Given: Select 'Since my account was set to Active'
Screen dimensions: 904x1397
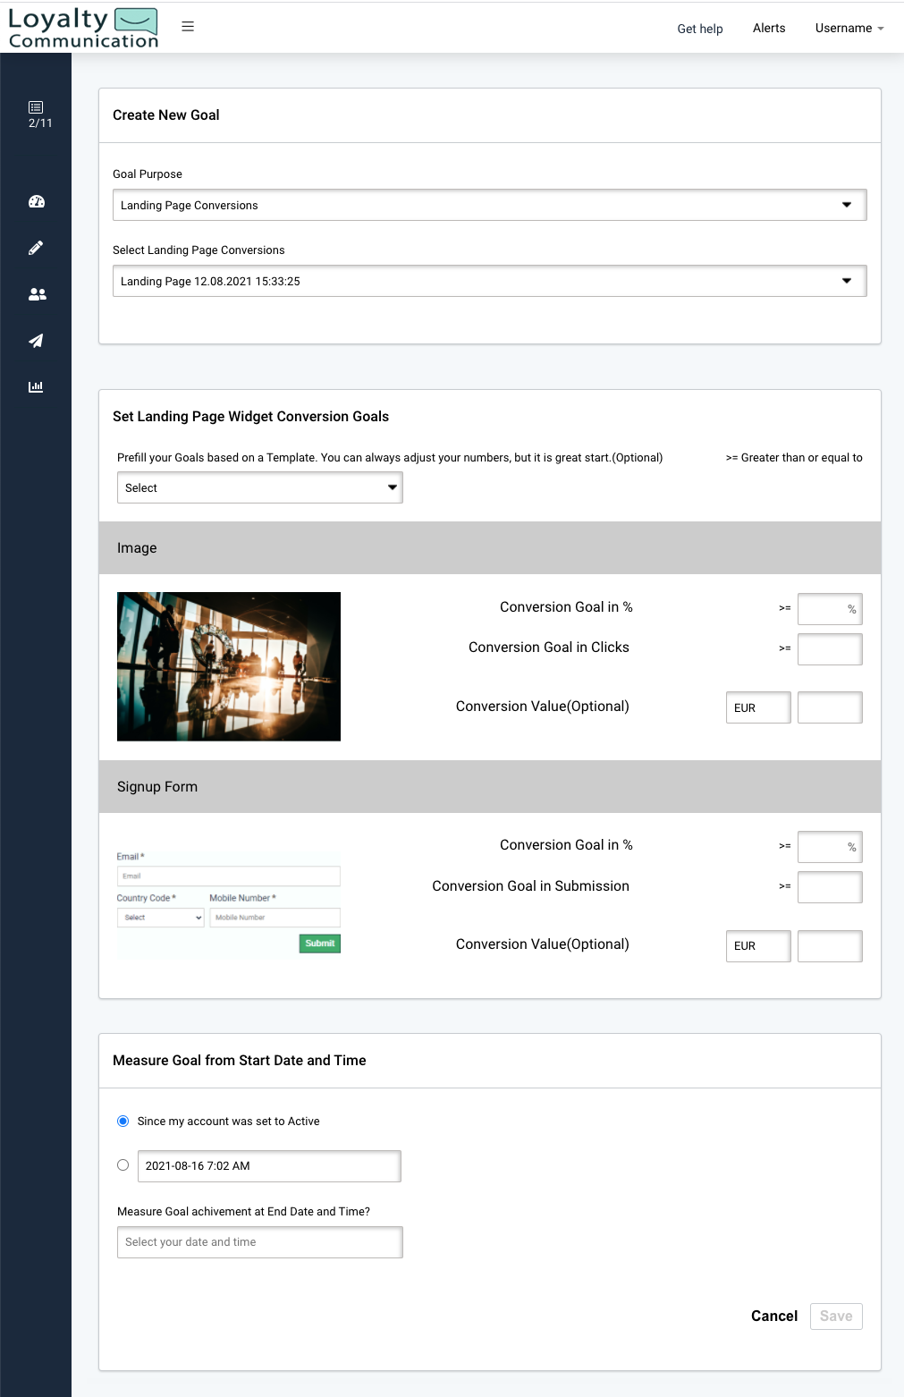Looking at the screenshot, I should [122, 1121].
